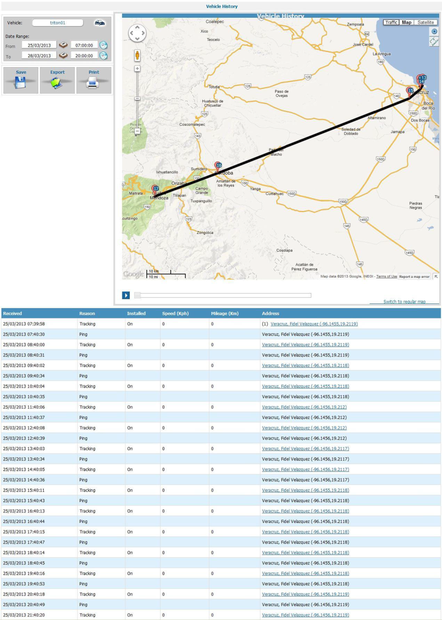Viewport: 442px width, 620px height.
Task: Click the On value in 18:40:14 row
Action: tap(130, 552)
